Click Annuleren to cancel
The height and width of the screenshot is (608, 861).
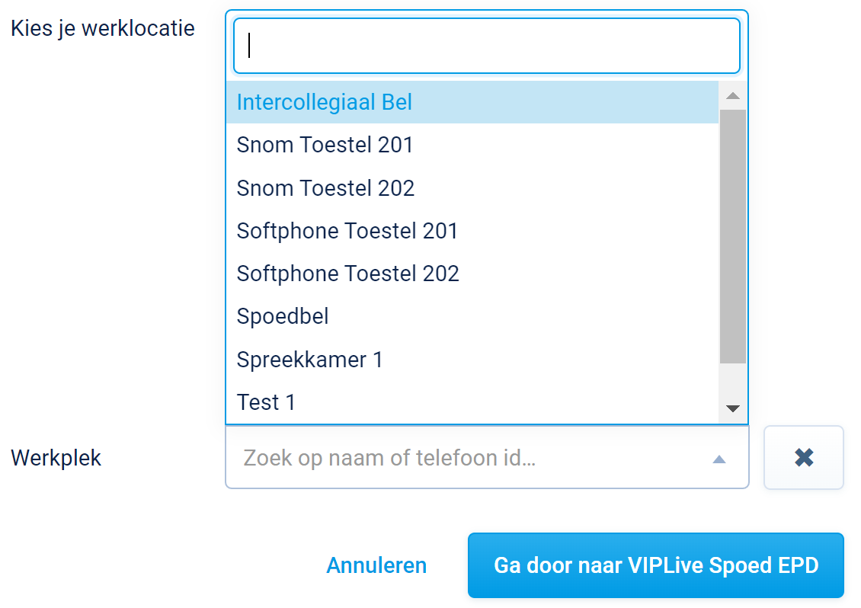coord(376,565)
